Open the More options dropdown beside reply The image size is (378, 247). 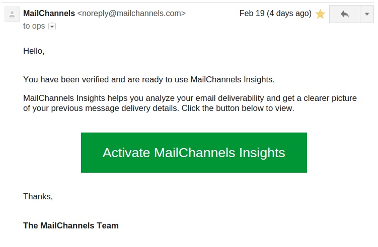[x=366, y=14]
